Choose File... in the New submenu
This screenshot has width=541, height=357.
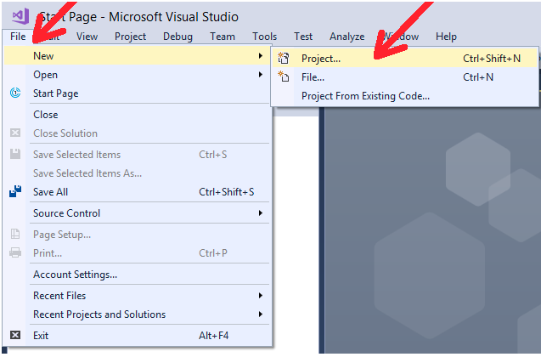click(x=405, y=77)
